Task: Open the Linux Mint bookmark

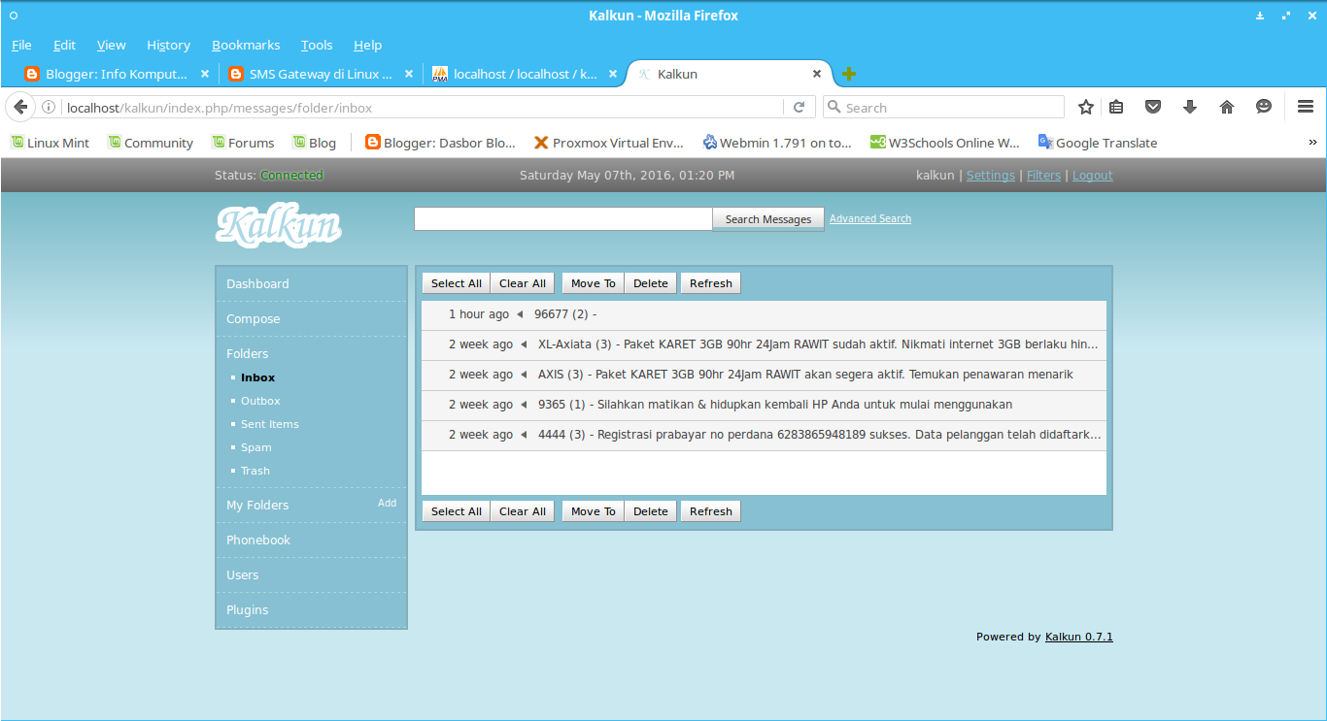Action: pos(50,143)
